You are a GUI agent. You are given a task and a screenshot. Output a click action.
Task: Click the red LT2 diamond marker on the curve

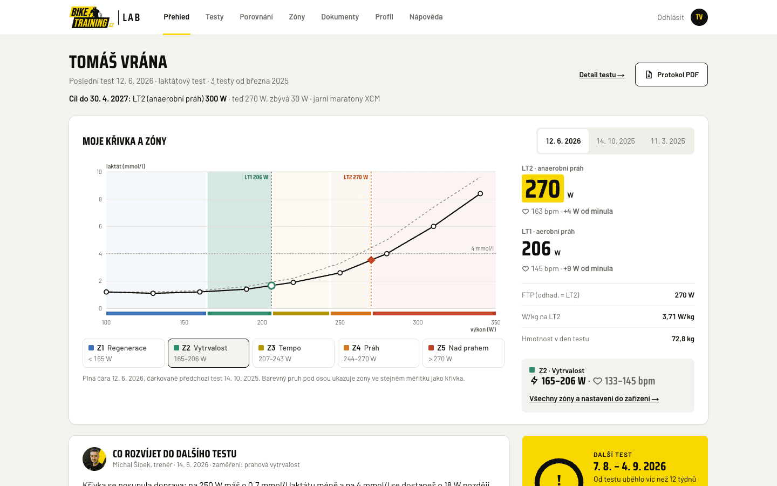[x=371, y=260]
